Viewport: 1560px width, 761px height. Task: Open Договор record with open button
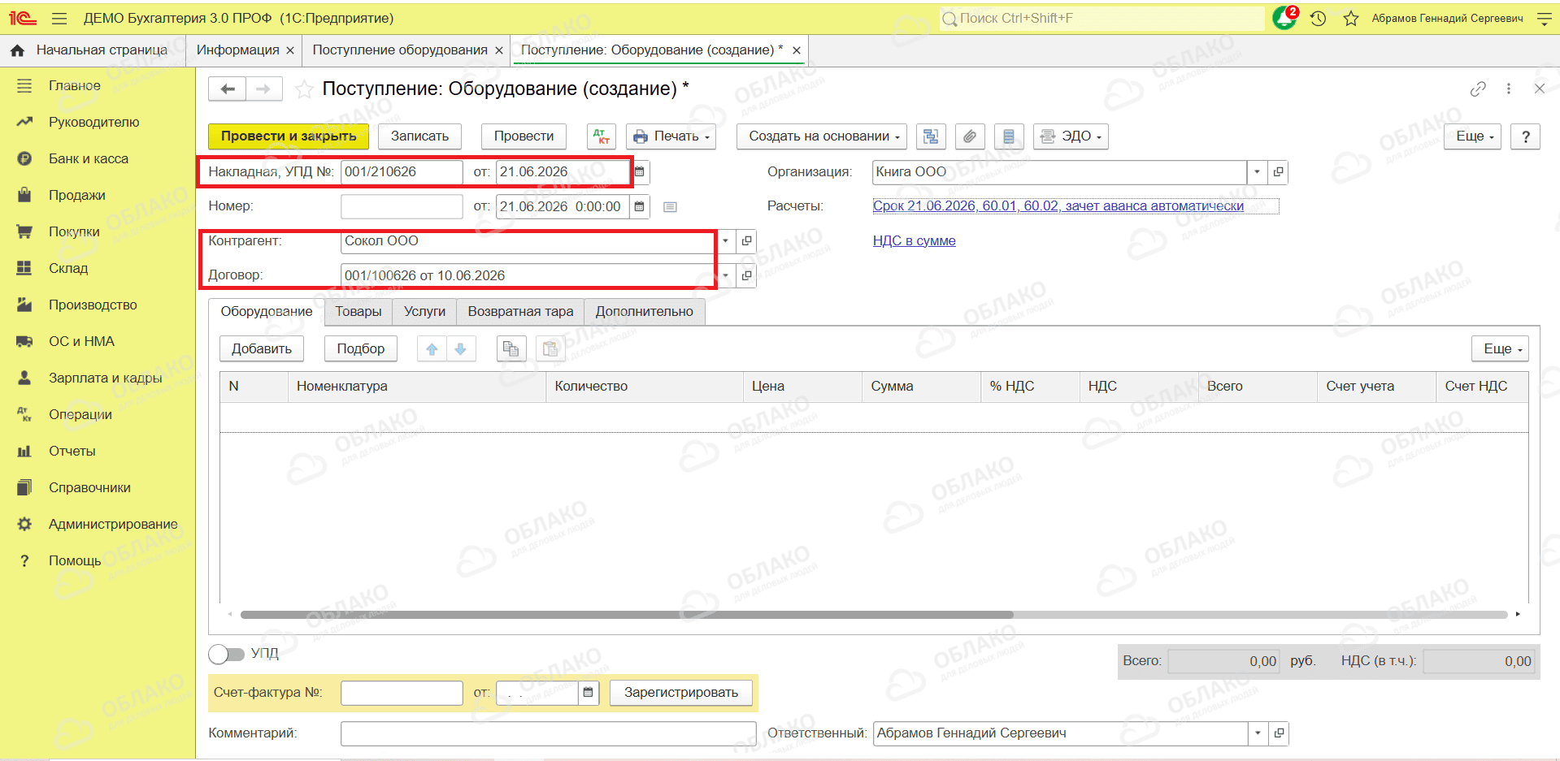[x=746, y=276]
